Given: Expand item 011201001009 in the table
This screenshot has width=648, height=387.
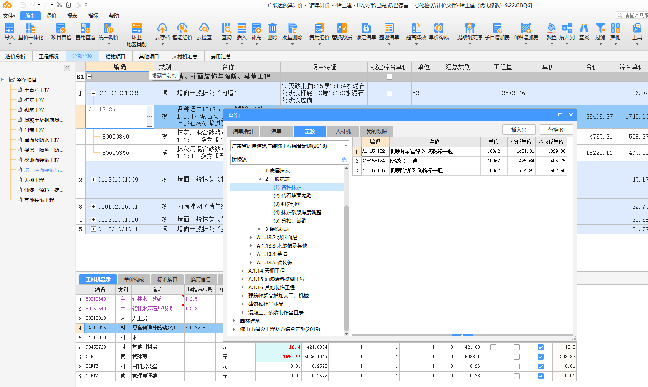Looking at the screenshot, I should coord(93,180).
